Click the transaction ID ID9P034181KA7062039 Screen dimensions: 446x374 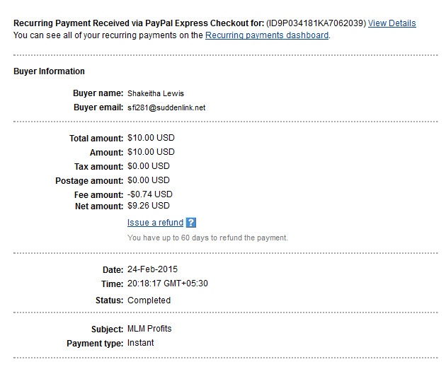(316, 23)
